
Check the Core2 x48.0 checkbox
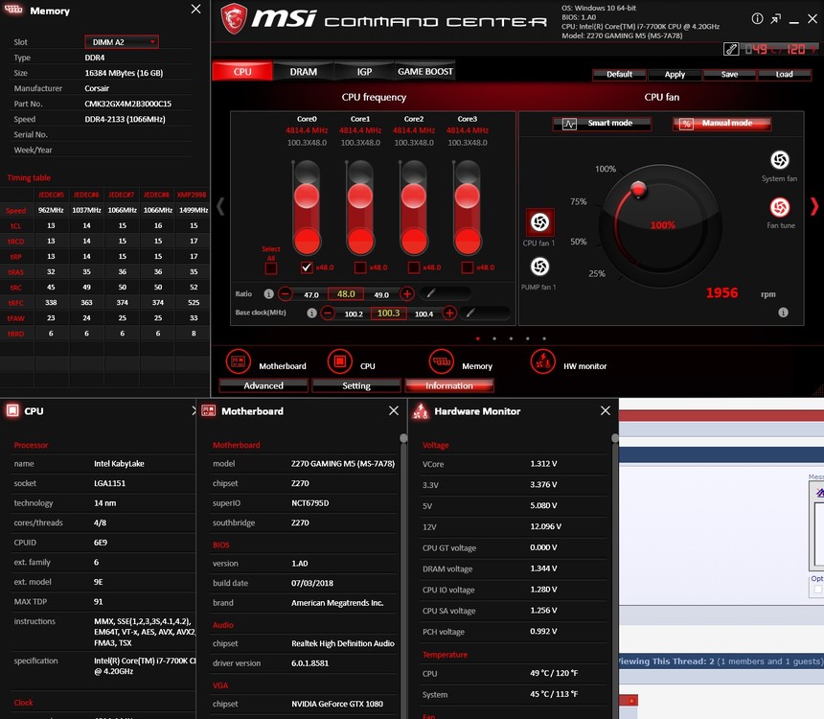click(x=414, y=267)
